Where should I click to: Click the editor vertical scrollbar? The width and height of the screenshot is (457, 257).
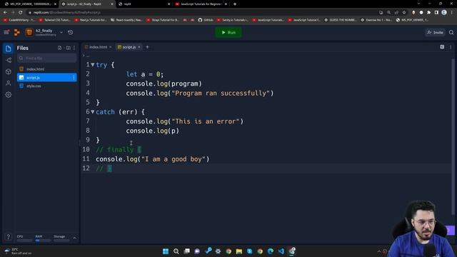point(453,136)
